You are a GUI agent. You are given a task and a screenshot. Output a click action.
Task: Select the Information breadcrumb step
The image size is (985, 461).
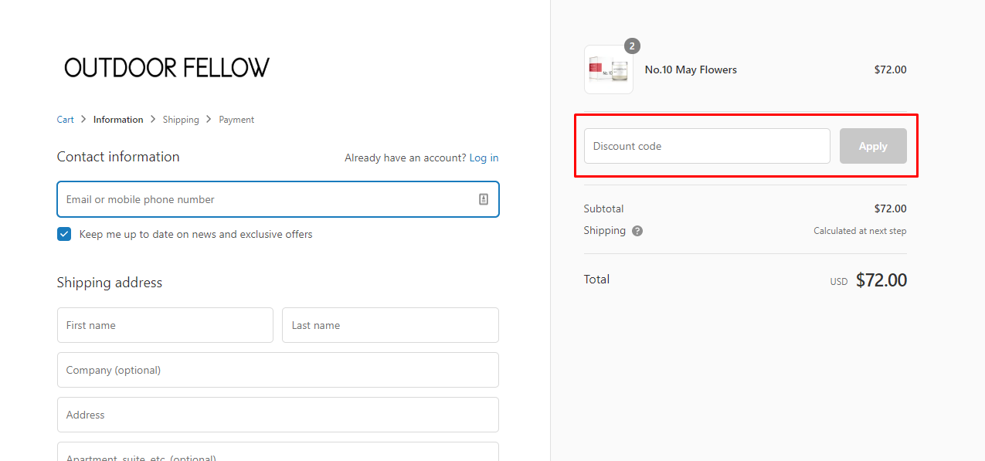tap(118, 120)
